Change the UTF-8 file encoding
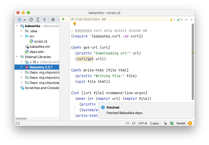This screenshot has height=145, width=209. click(143, 123)
